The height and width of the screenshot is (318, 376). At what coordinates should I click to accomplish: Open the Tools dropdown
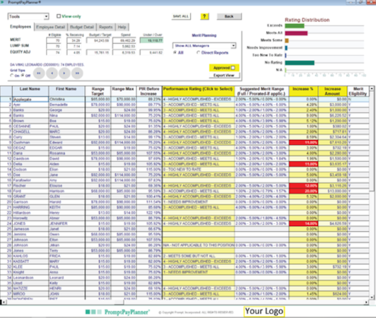(x=28, y=16)
